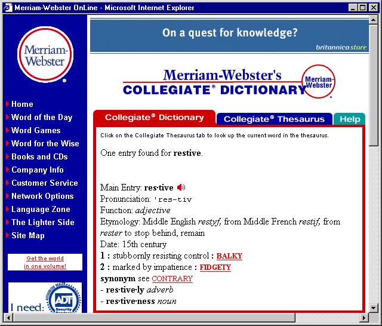
Task: Click the Merriam-Webster circular logo in sidebar
Action: (45, 54)
